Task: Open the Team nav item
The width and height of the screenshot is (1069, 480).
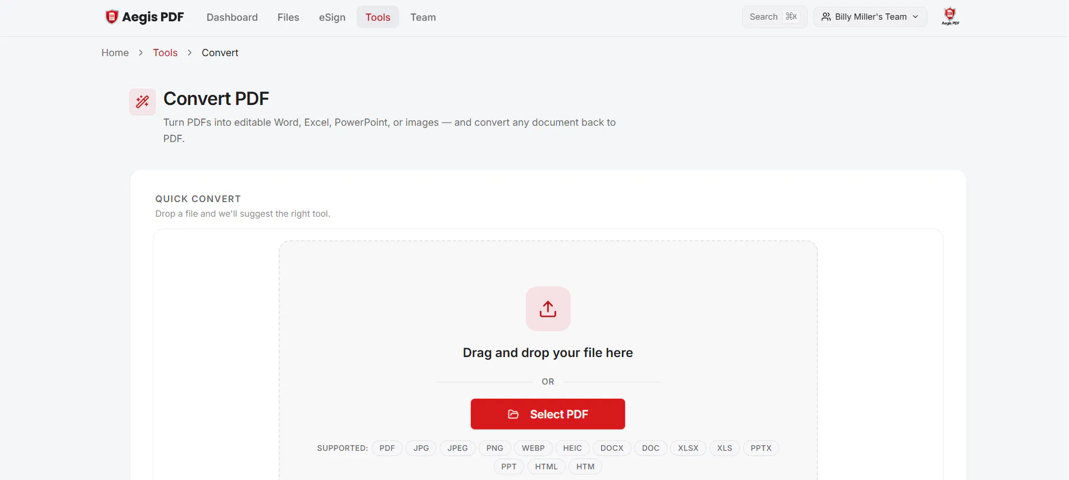Action: (423, 17)
